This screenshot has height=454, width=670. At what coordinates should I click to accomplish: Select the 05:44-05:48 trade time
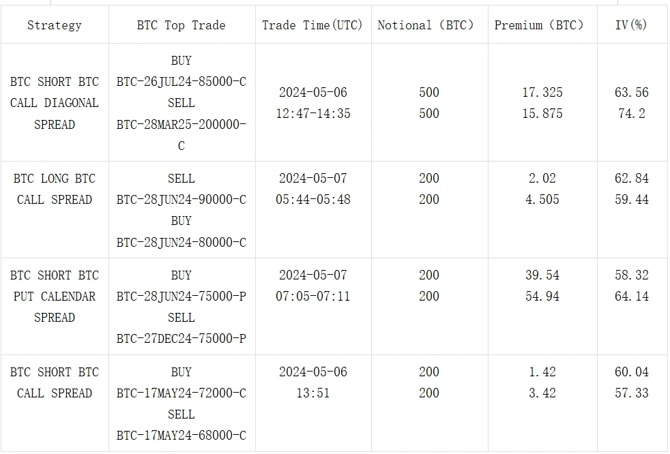313,200
